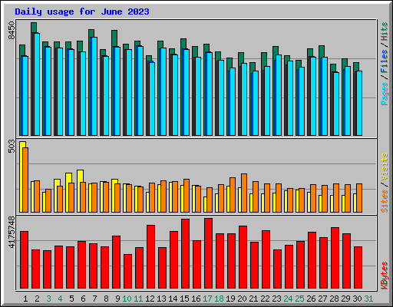This screenshot has height=307, width=393.
Task: Click the 'Pages' legend label
Action: [x=384, y=94]
